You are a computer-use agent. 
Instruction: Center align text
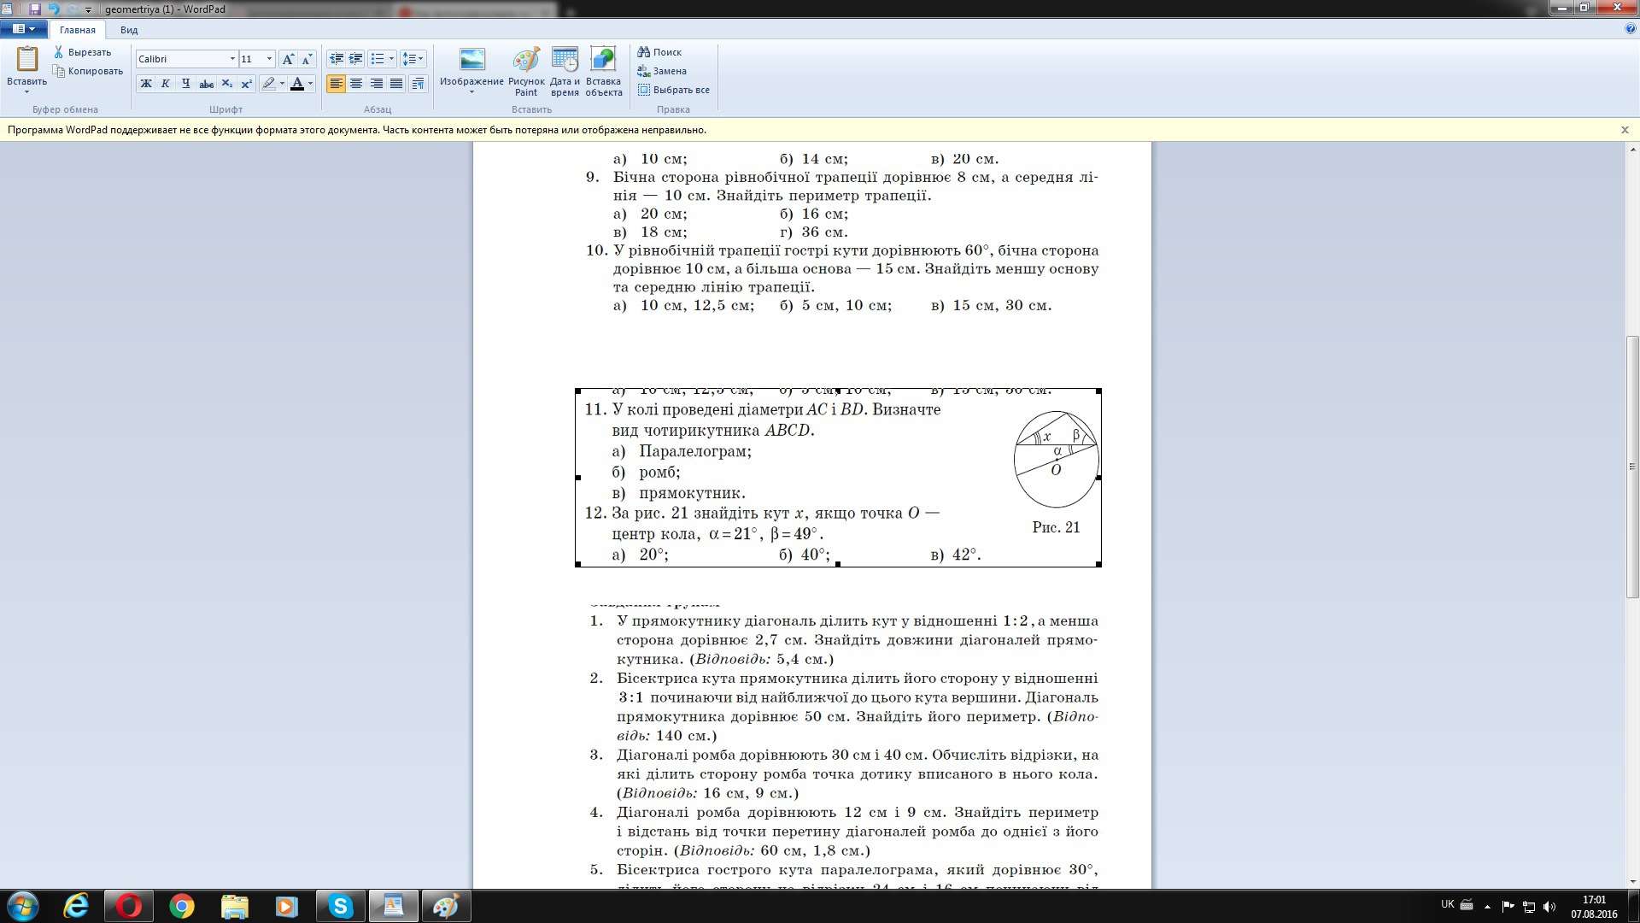pyautogui.click(x=356, y=84)
